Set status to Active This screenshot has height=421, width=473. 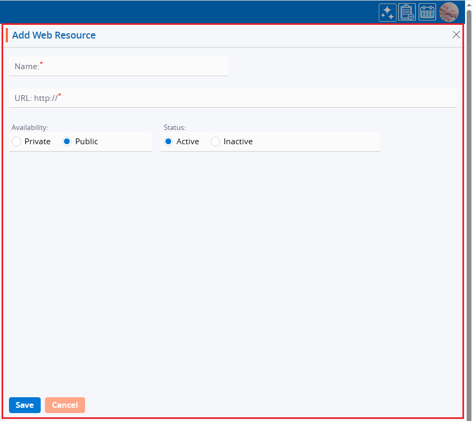pos(168,142)
